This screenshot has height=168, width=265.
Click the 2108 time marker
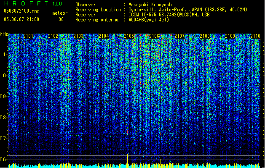click(205, 36)
